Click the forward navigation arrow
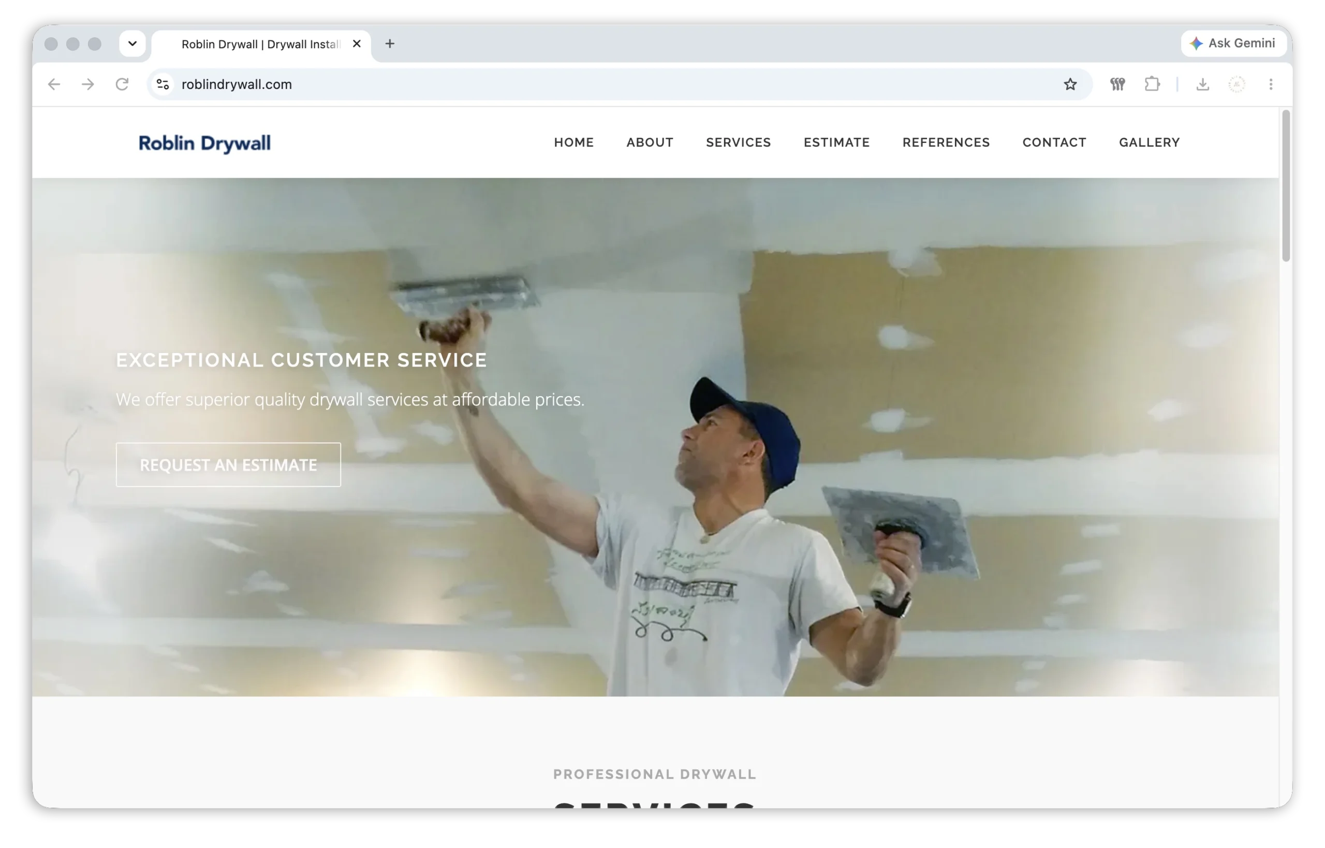Image resolution: width=1325 pixels, height=848 pixels. (88, 84)
